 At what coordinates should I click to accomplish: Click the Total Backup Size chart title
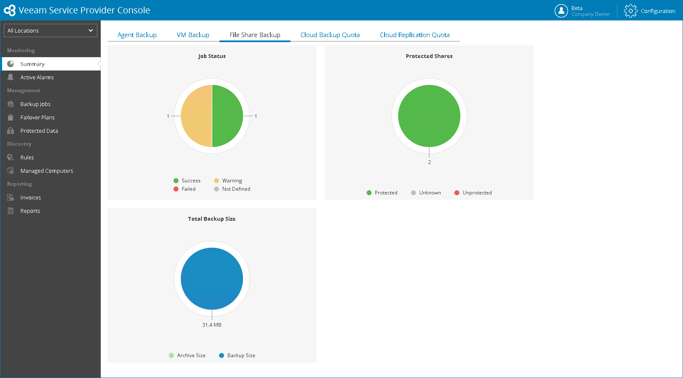click(212, 219)
